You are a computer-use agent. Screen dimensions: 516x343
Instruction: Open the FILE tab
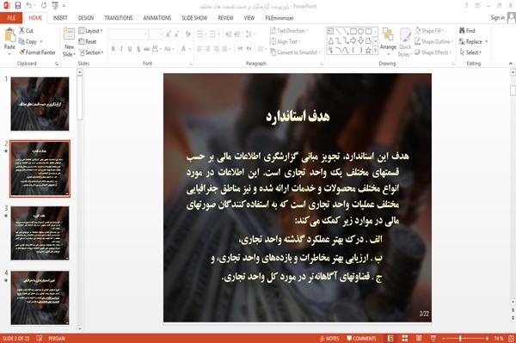(11, 18)
